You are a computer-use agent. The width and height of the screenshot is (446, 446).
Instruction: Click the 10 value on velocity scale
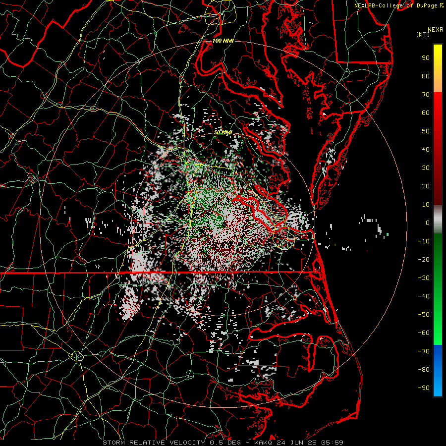point(426,205)
